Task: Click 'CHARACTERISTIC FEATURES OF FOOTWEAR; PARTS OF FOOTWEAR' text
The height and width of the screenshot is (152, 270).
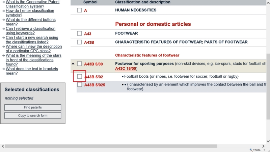Action: point(181,42)
